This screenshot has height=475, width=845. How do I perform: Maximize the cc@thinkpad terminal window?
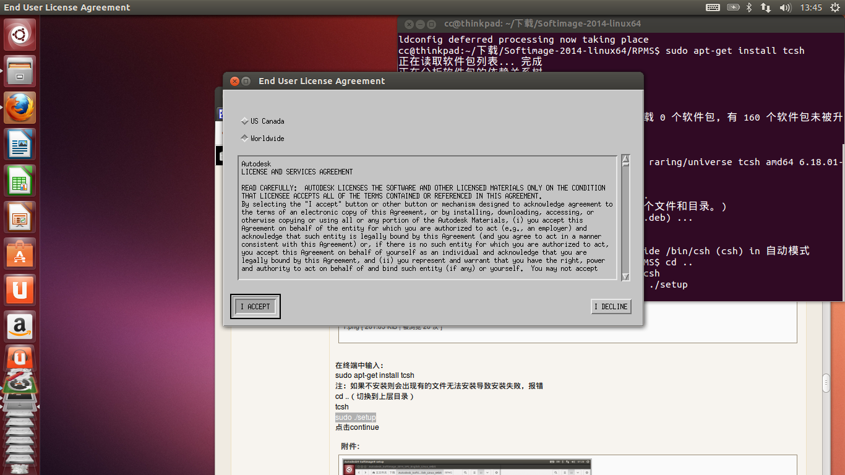(432, 24)
